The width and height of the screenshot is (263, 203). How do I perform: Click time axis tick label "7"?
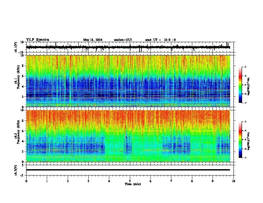pos(171,181)
